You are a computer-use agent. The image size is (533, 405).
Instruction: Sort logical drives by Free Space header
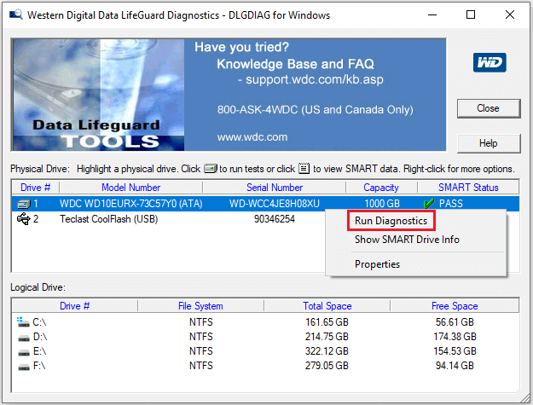pos(453,306)
